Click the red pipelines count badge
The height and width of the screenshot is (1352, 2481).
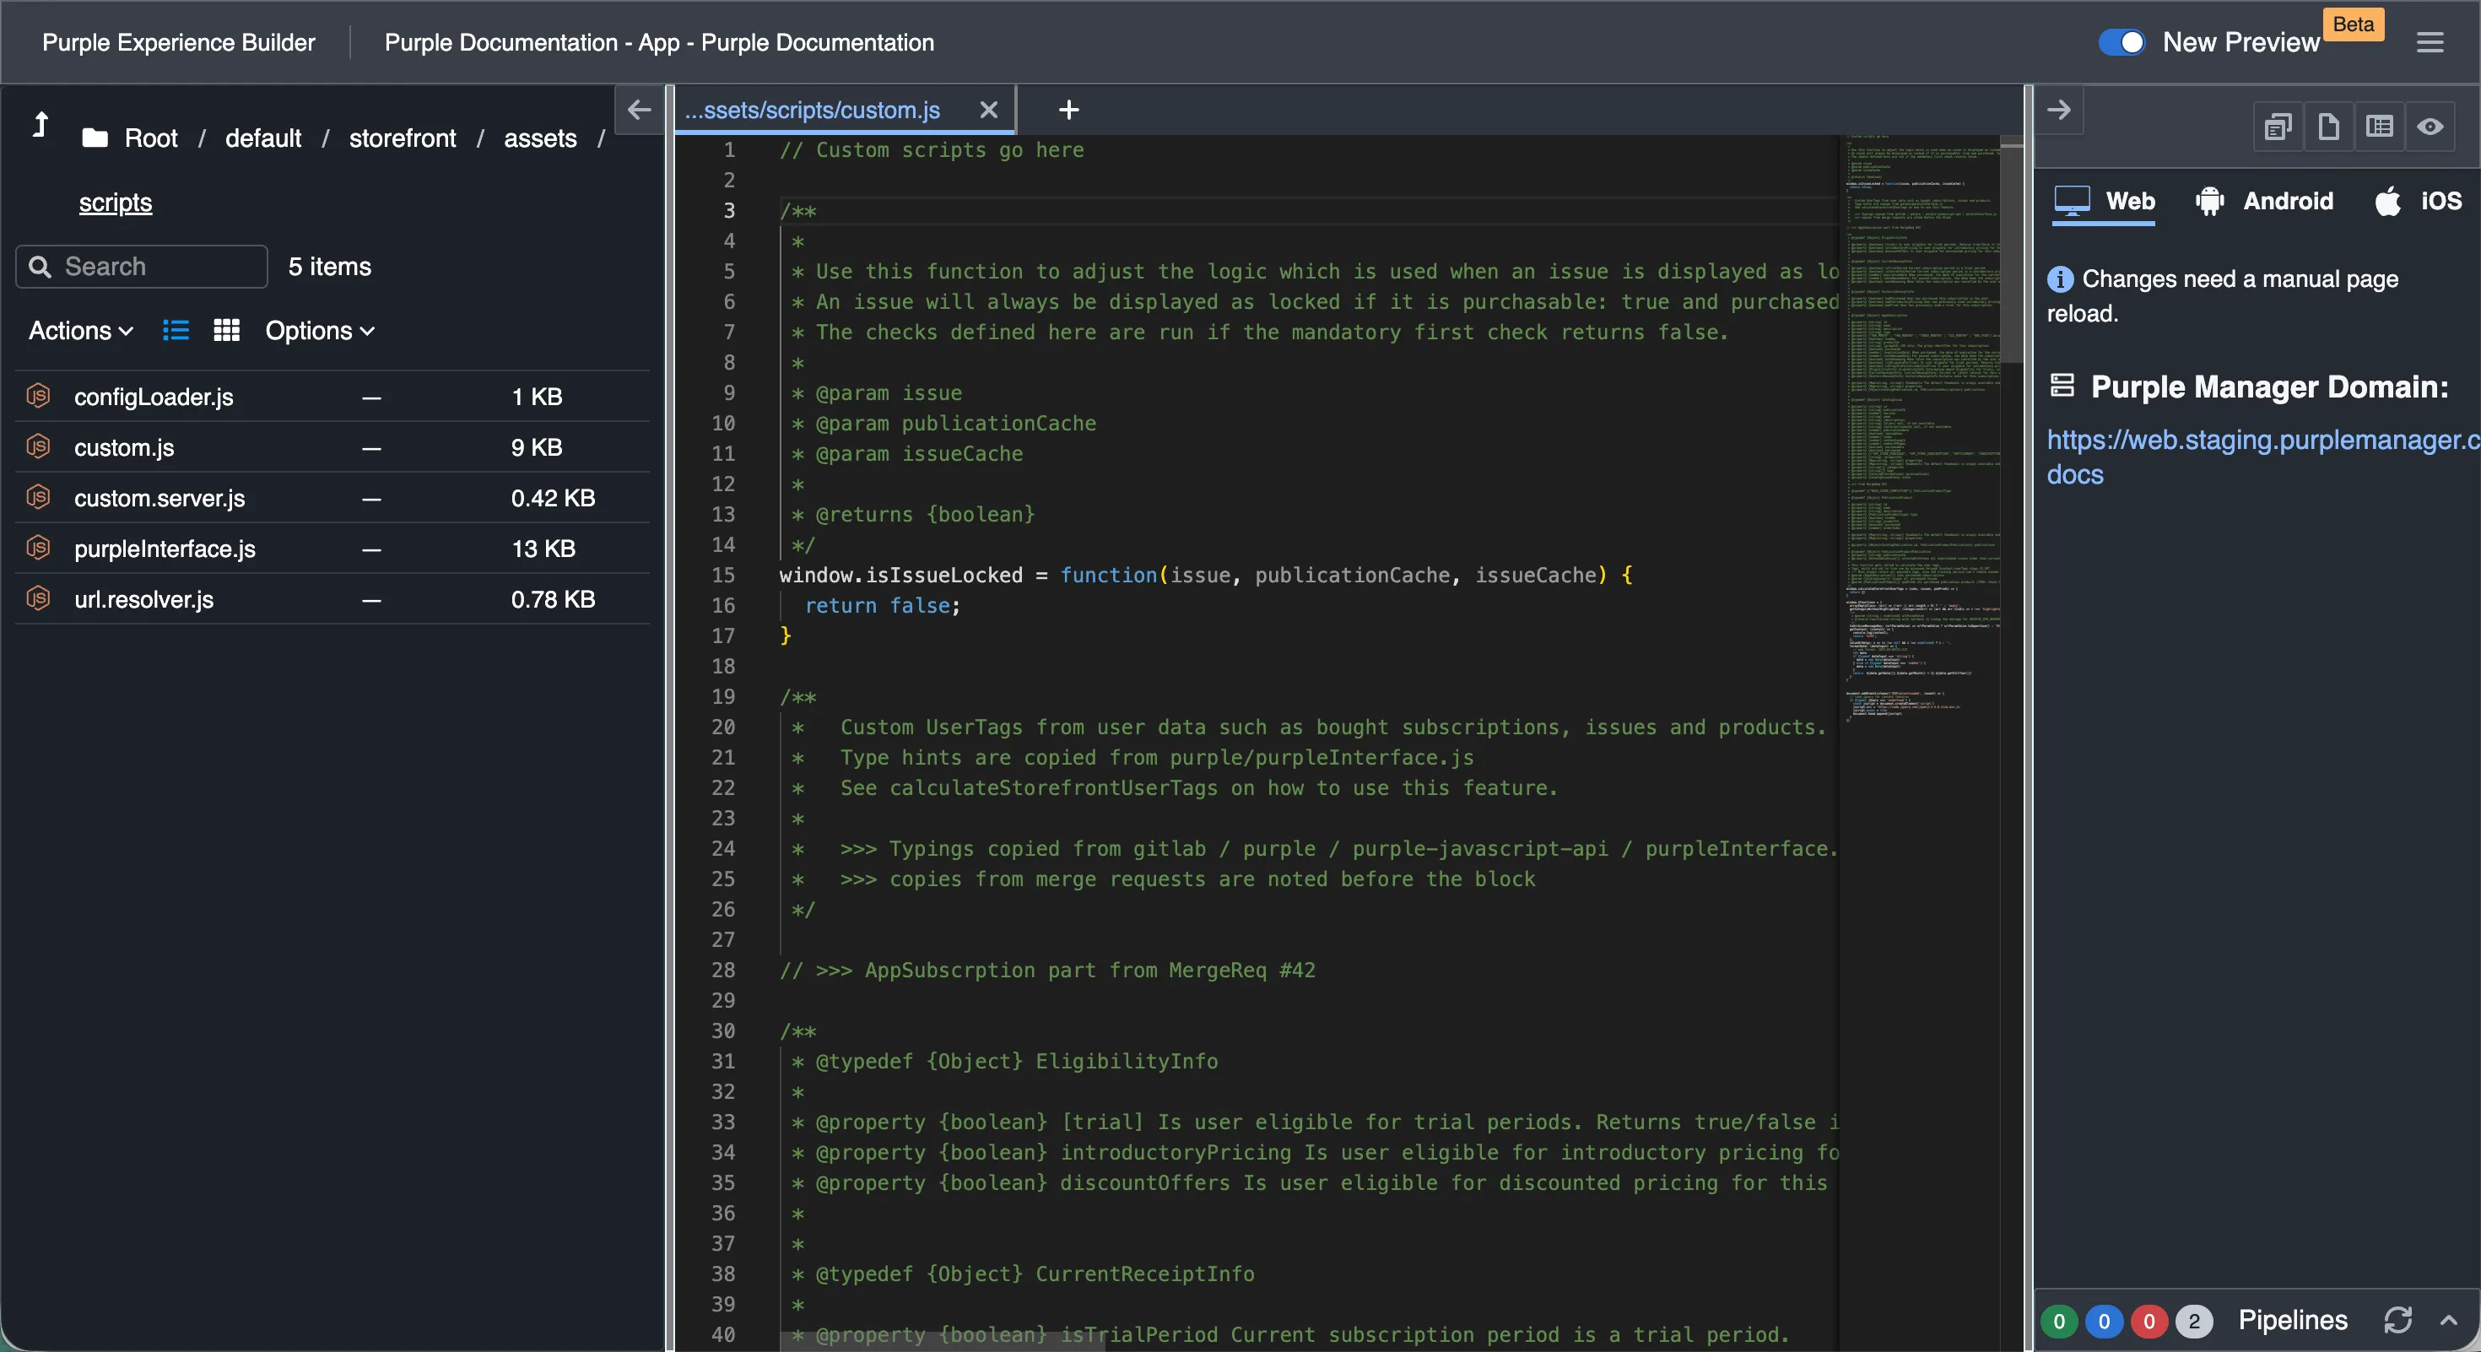tap(2149, 1321)
